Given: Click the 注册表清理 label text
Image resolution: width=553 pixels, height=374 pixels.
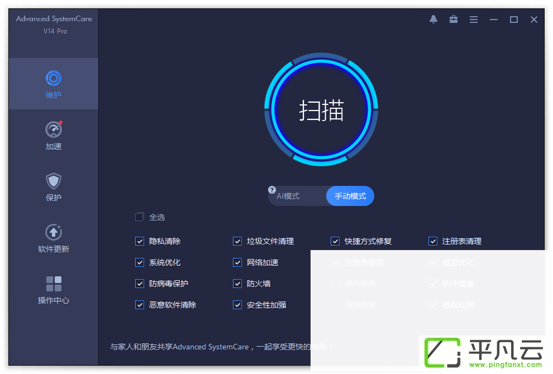Looking at the screenshot, I should pos(462,241).
